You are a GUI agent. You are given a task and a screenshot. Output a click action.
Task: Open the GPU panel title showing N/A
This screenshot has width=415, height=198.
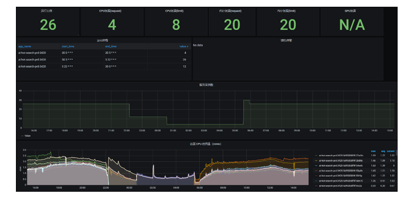coord(351,10)
